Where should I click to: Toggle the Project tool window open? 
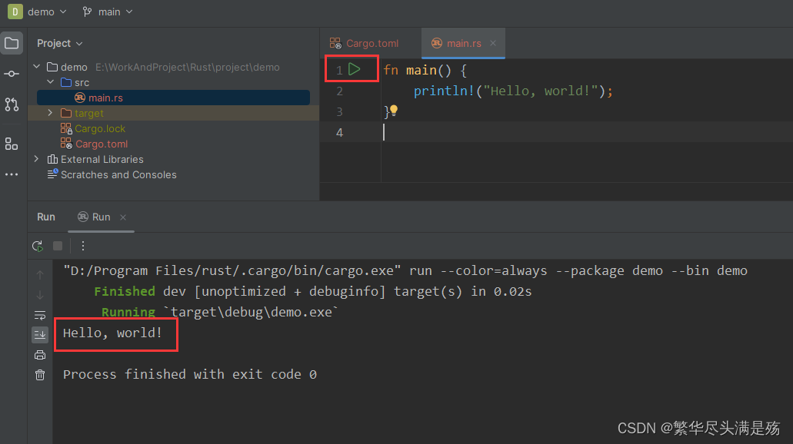12,43
